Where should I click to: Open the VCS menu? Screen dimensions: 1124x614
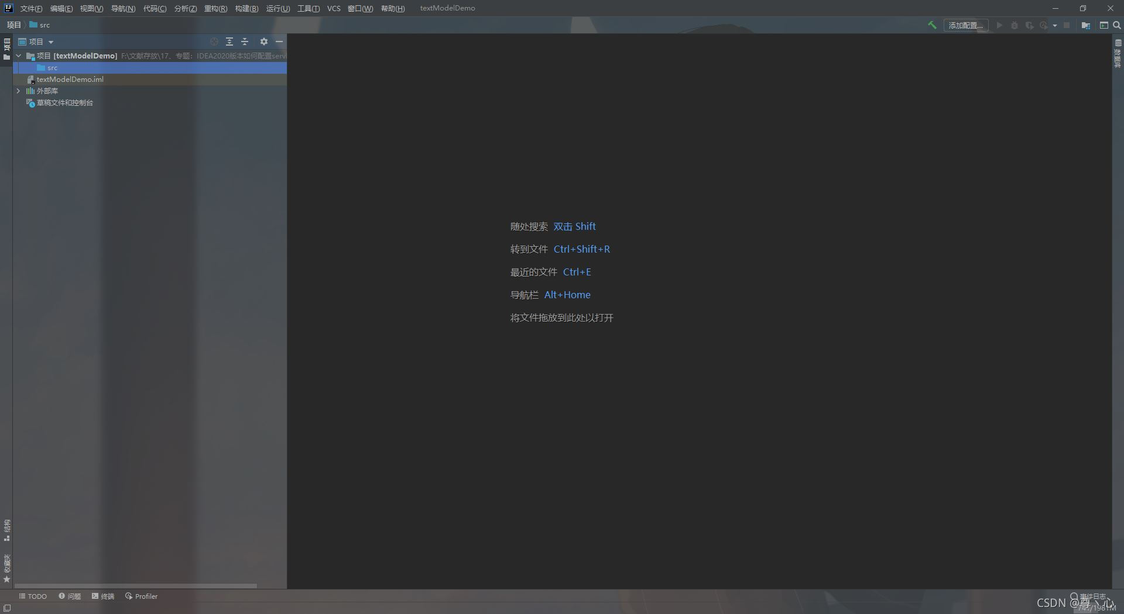point(334,8)
